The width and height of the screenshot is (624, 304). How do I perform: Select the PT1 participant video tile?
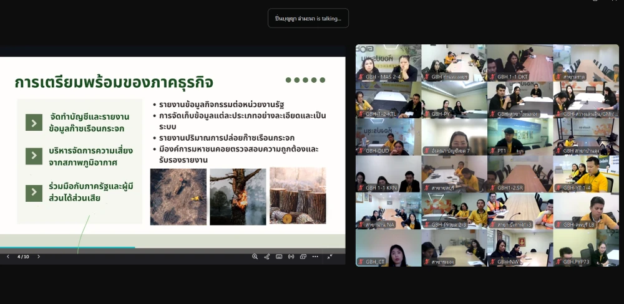520,136
